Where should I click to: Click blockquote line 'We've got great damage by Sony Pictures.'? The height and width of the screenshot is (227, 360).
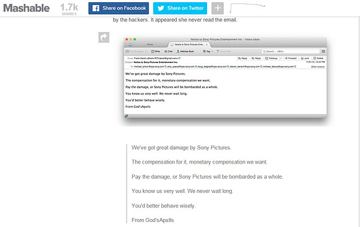click(x=181, y=148)
